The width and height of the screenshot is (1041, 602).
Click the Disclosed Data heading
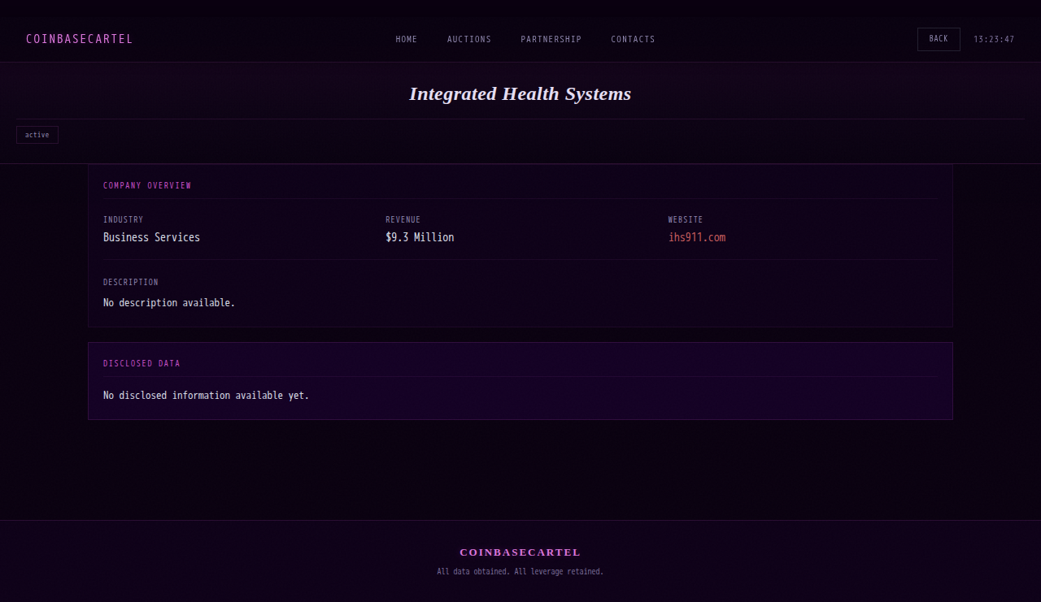(x=142, y=363)
